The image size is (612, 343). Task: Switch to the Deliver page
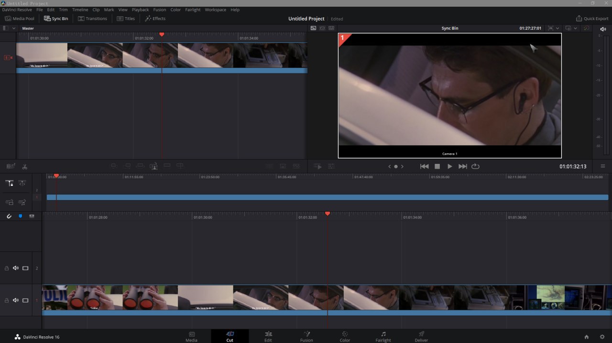(x=421, y=336)
